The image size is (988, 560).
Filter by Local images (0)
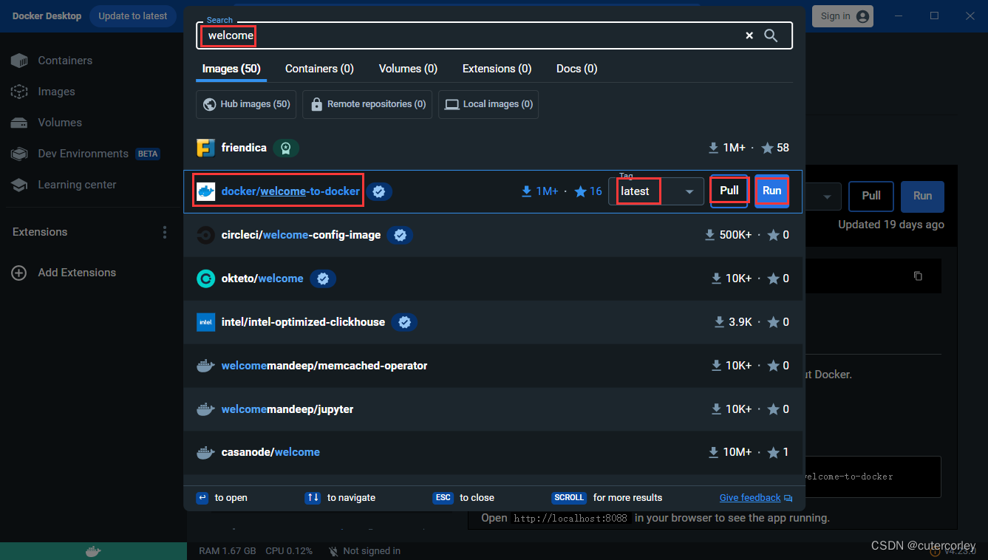488,104
